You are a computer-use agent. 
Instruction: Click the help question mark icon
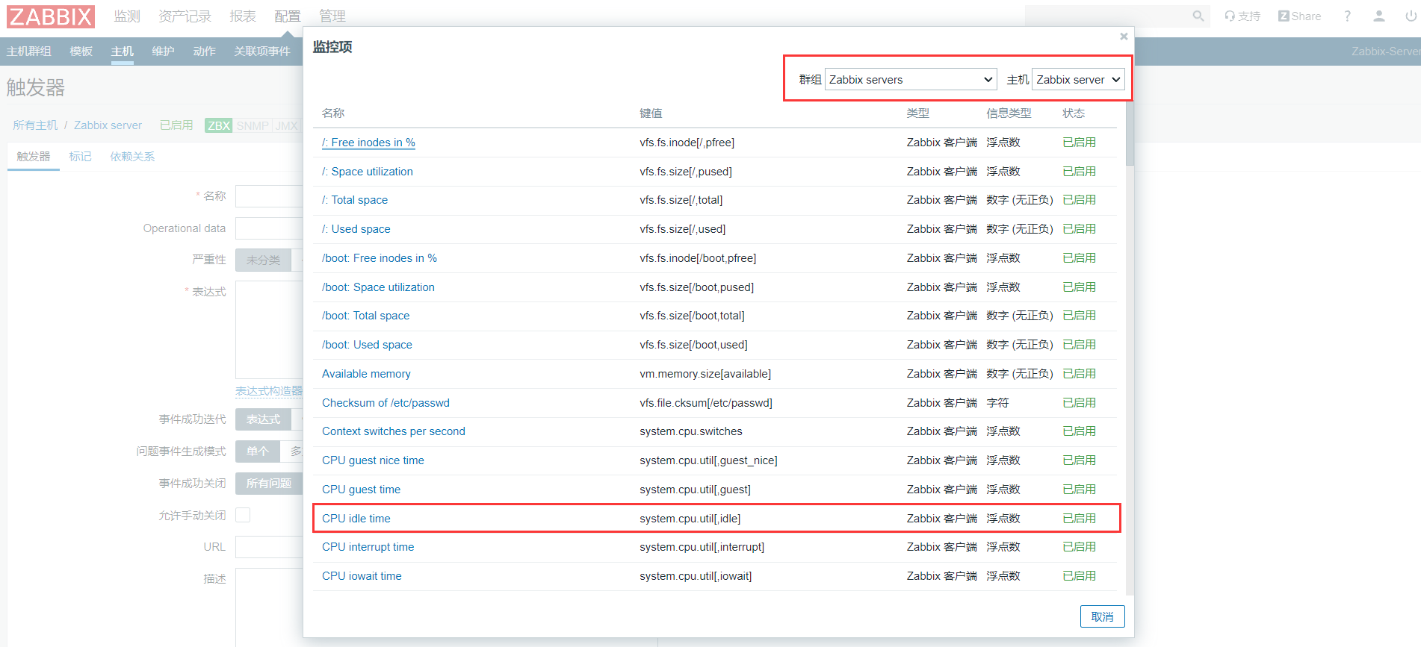1347,16
